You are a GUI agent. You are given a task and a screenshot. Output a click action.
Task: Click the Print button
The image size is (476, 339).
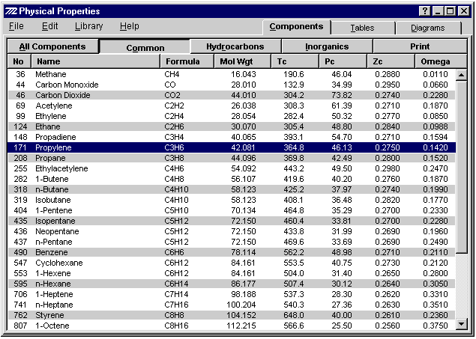pyautogui.click(x=420, y=46)
